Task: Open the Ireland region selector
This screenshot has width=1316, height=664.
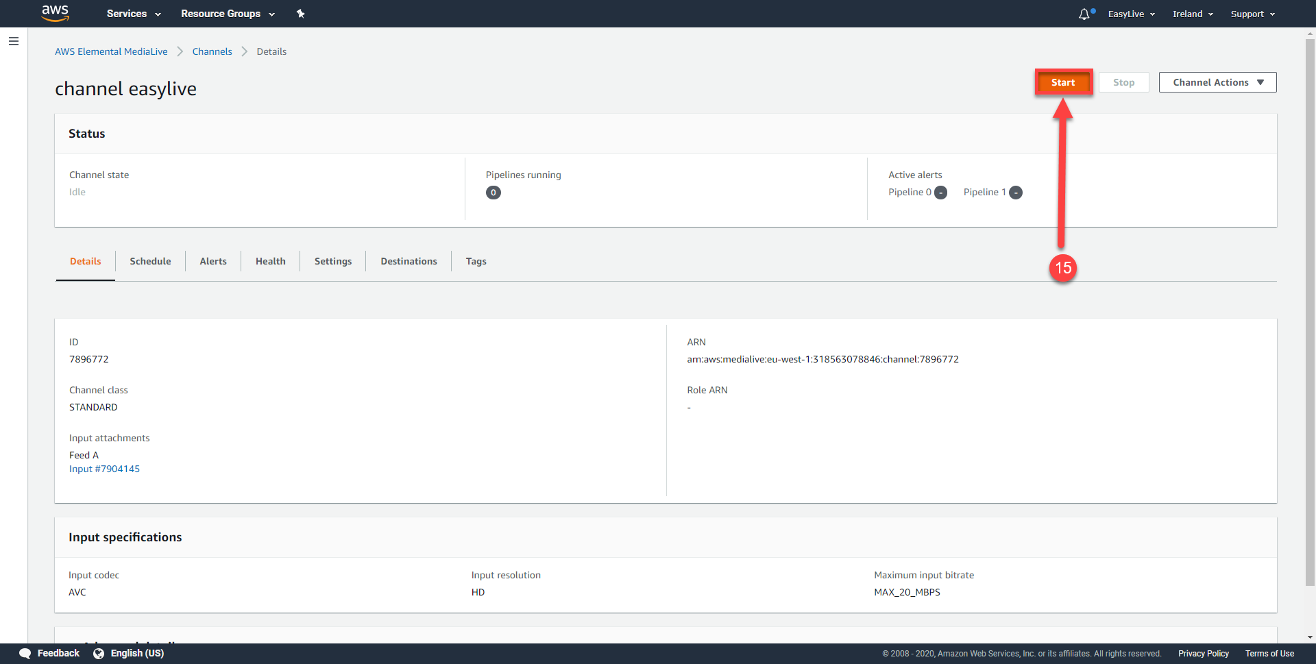Action: coord(1193,14)
